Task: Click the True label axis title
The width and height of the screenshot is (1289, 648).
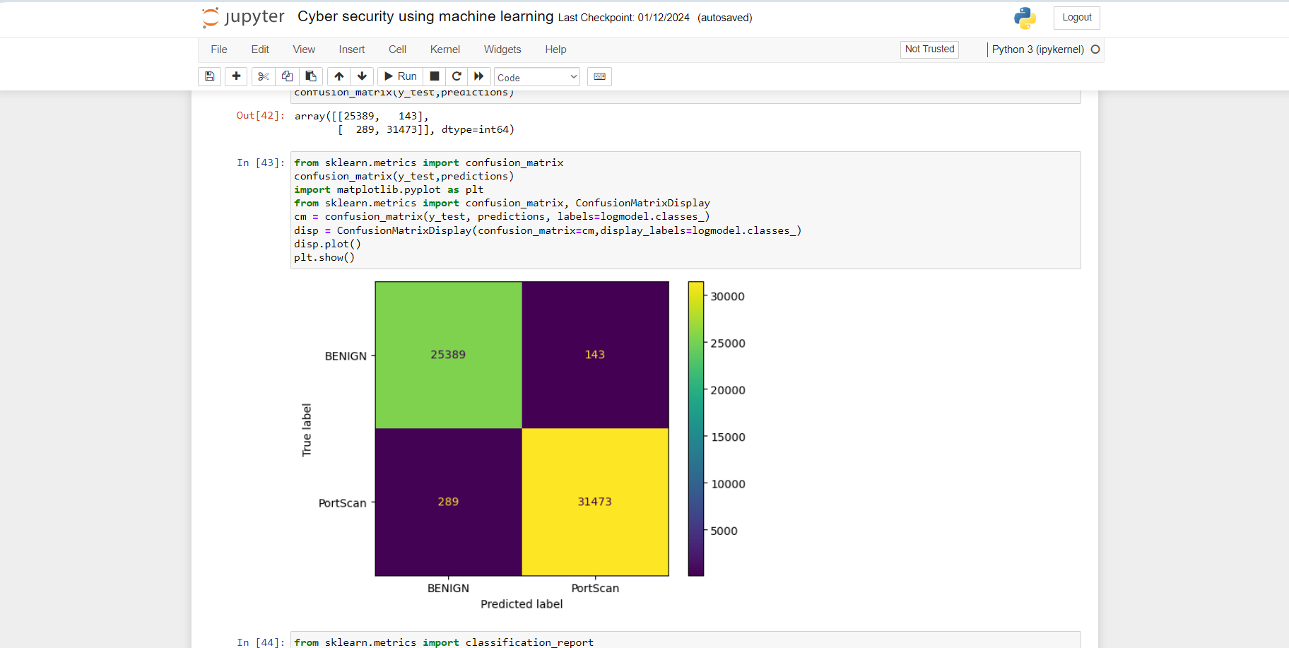Action: pos(307,430)
